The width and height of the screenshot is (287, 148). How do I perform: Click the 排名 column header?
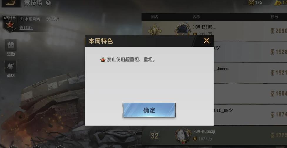(155, 17)
